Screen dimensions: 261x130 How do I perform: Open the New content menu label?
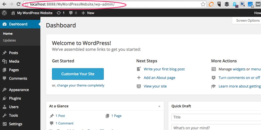coord(91,13)
